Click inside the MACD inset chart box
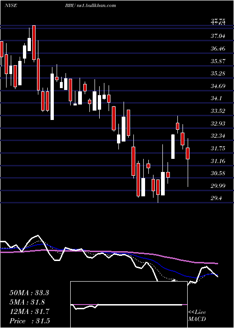The height and width of the screenshot is (328, 234). click(x=129, y=305)
